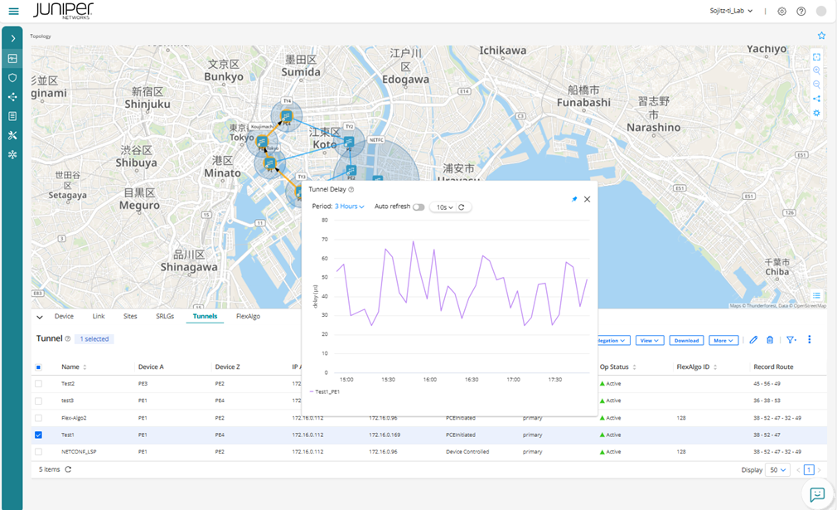The height and width of the screenshot is (510, 837).
Task: Open the Display 50 page size dropdown
Action: point(778,469)
